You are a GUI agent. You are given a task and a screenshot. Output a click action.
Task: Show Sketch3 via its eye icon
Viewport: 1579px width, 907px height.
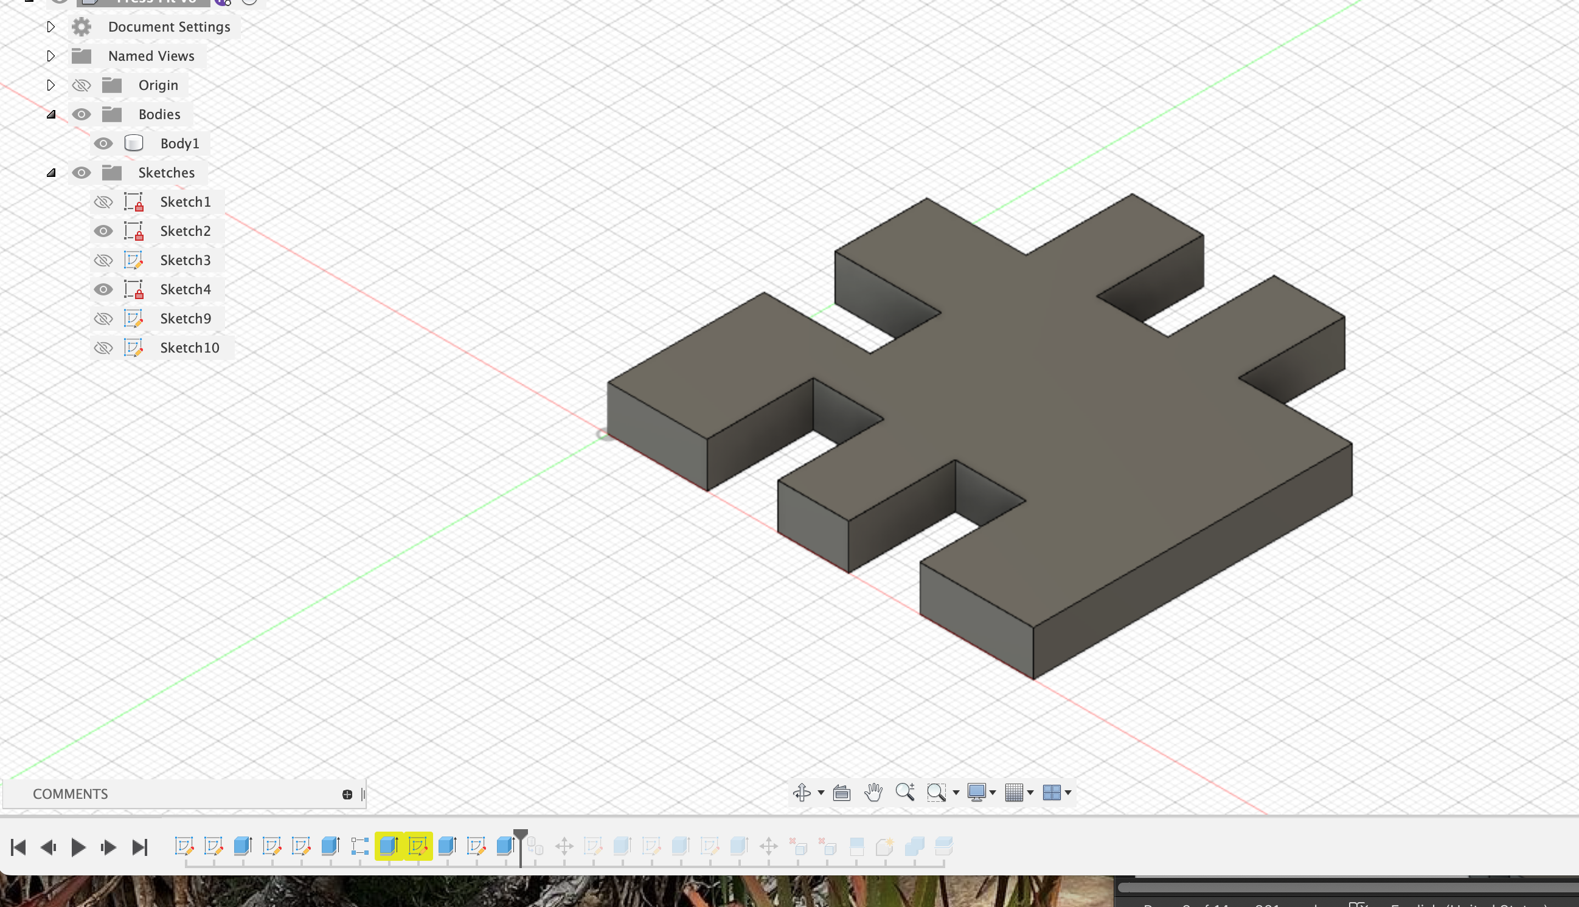click(x=103, y=260)
